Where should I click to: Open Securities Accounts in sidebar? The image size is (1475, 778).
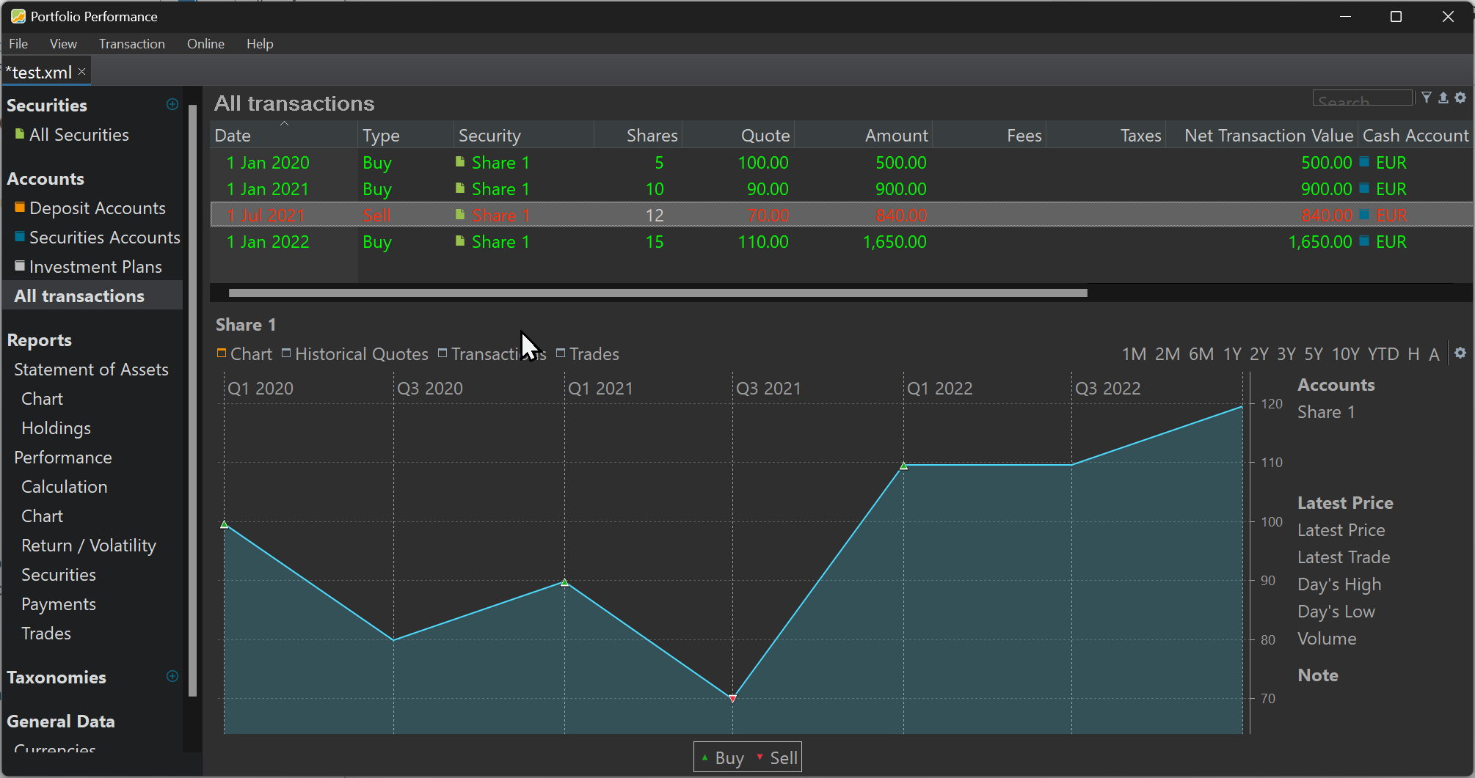[x=105, y=238]
